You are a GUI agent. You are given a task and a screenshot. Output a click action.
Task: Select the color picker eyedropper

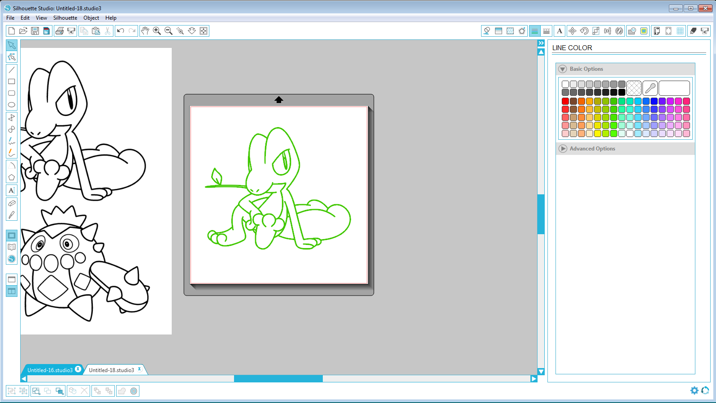click(x=650, y=88)
